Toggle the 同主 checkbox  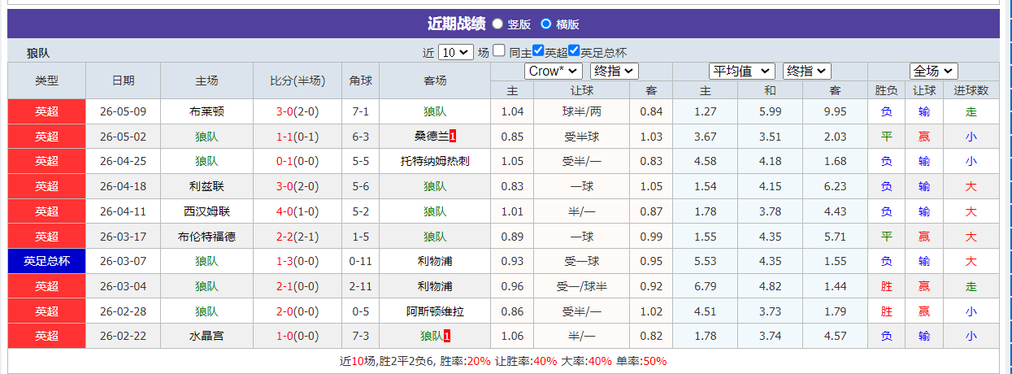pyautogui.click(x=499, y=50)
